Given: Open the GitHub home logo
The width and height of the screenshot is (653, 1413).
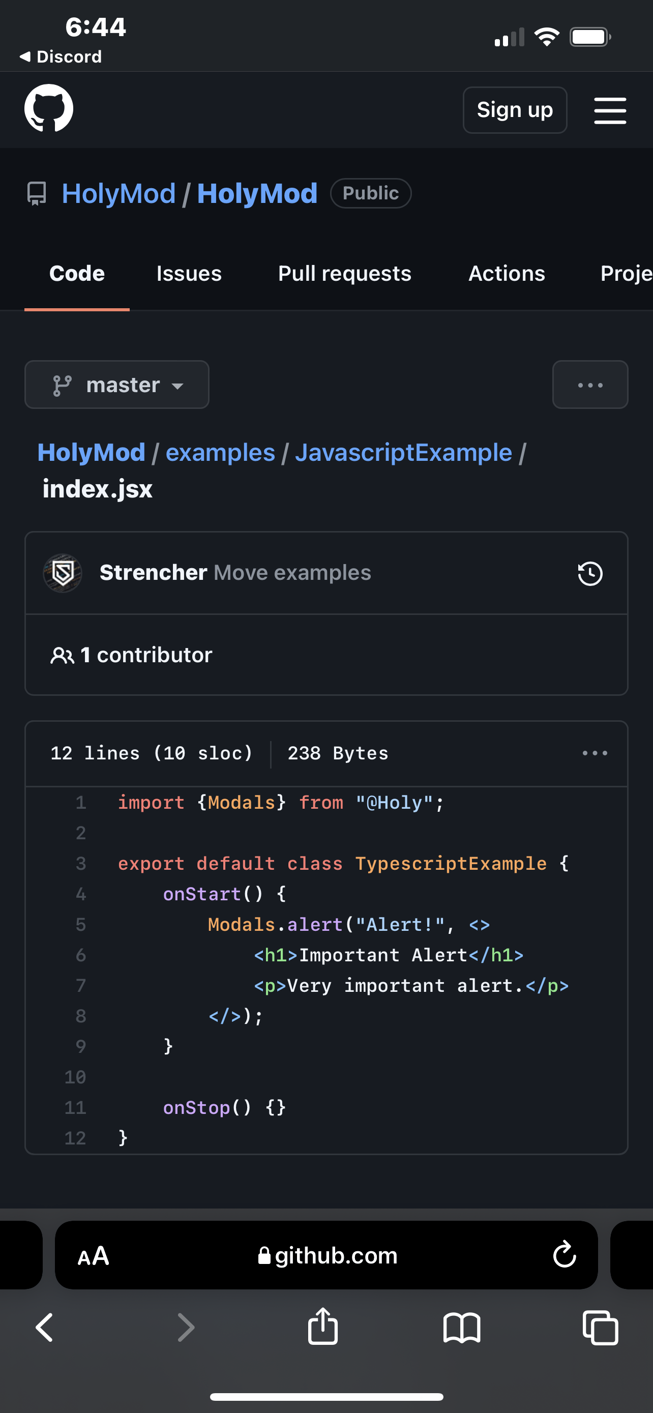Looking at the screenshot, I should [49, 108].
